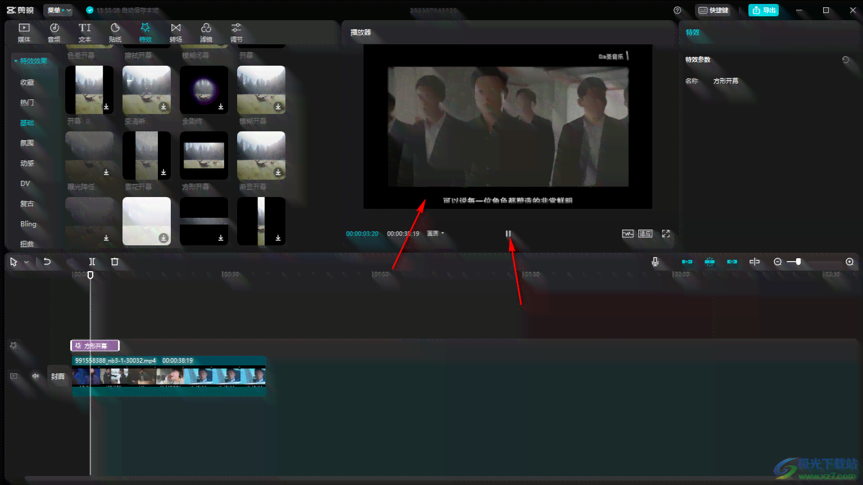The image size is (863, 485).
Task: Undo the last edit
Action: (x=47, y=262)
